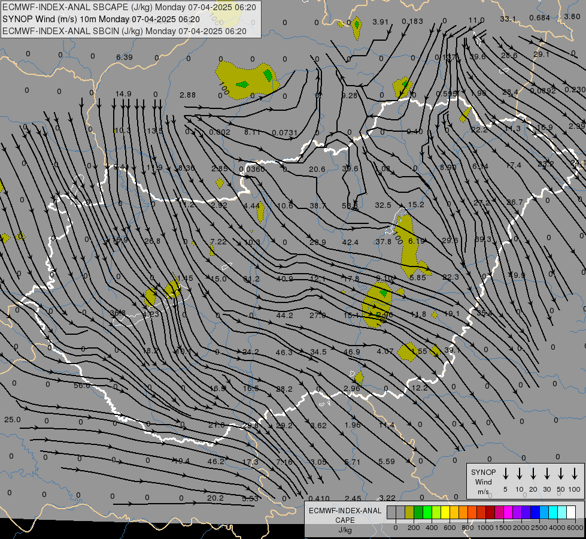Click the map value 0.0731

pos(285,133)
